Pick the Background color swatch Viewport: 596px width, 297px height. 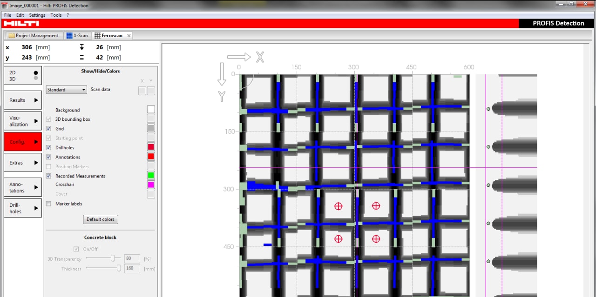point(151,110)
